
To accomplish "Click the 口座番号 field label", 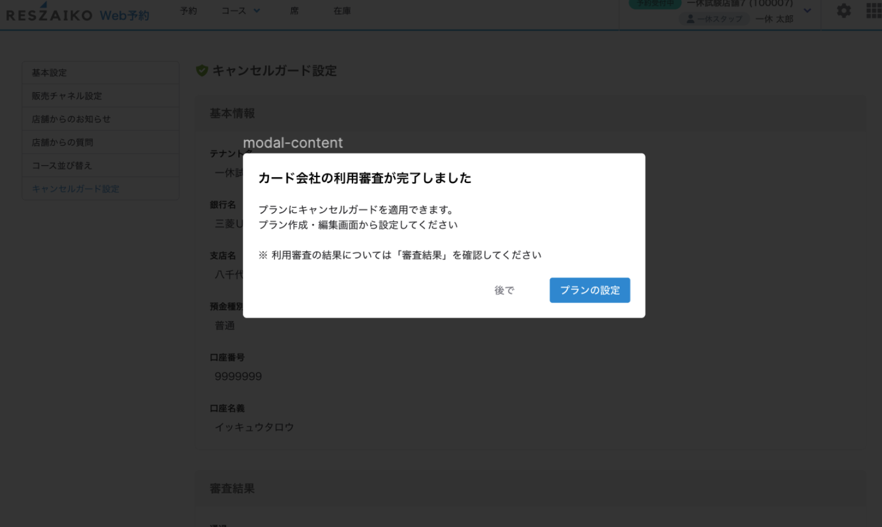I will [227, 358].
